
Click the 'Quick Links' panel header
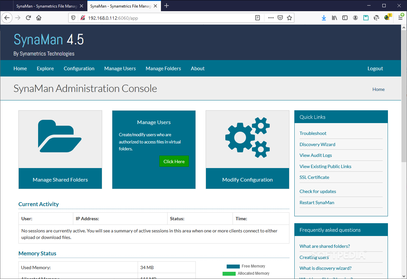(x=341, y=117)
